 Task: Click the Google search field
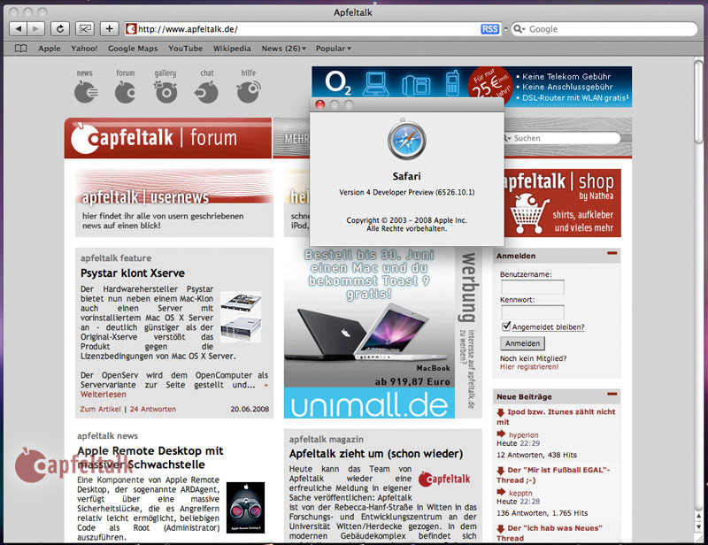pyautogui.click(x=604, y=29)
